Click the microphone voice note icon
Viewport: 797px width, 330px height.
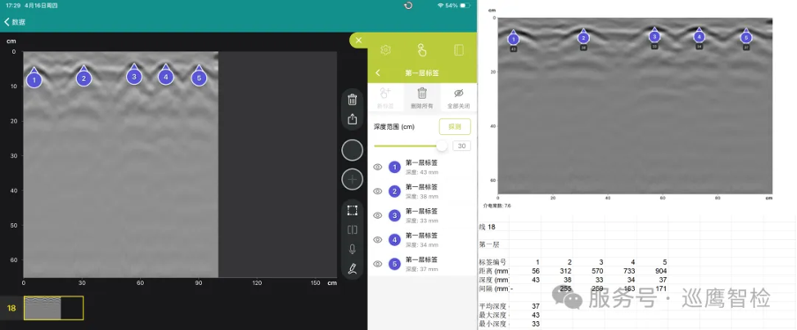coord(353,249)
